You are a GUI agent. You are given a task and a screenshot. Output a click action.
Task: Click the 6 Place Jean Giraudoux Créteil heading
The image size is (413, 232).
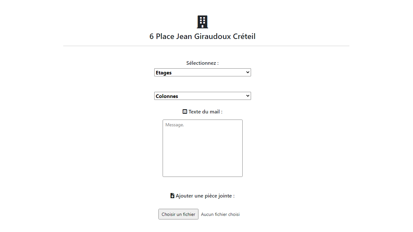(202, 36)
